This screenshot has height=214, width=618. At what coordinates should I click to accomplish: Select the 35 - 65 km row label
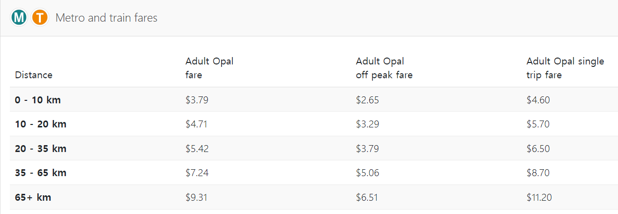point(40,173)
